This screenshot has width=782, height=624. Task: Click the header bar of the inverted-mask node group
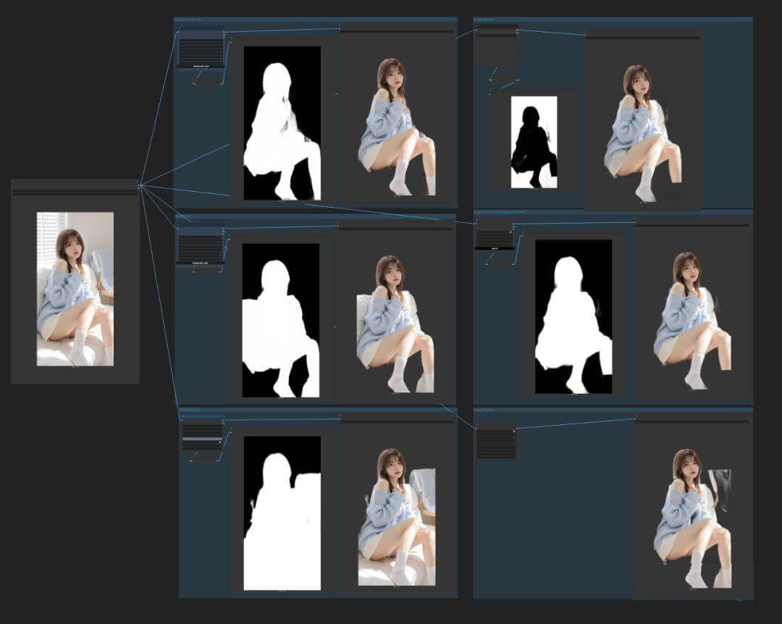pos(613,20)
